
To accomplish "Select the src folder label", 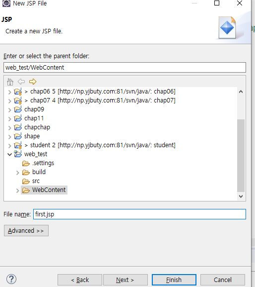I will [x=36, y=181].
